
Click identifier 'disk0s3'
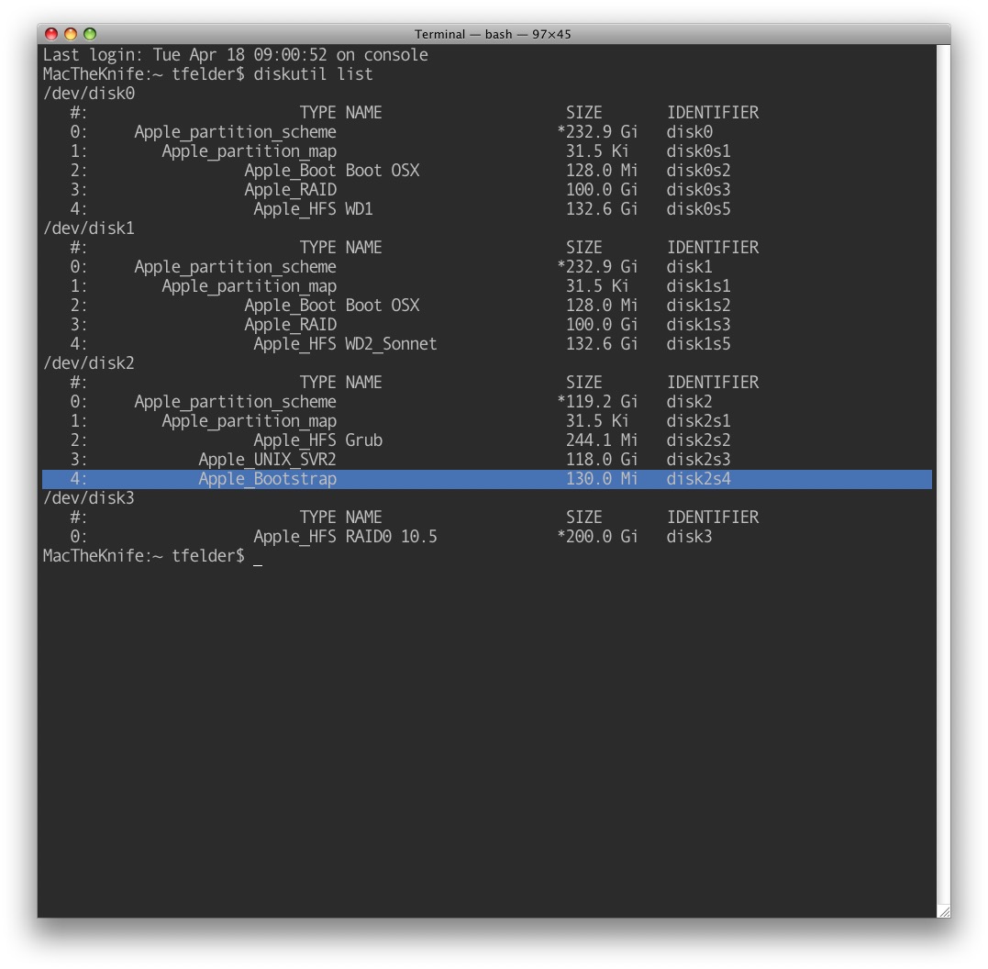(x=699, y=190)
